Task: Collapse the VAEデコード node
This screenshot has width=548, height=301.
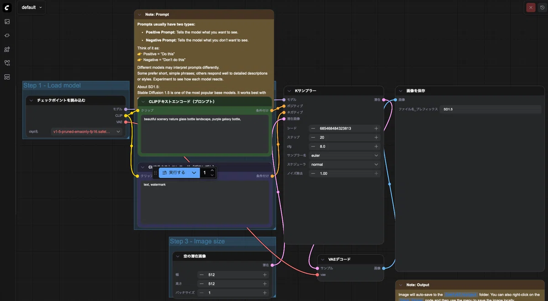Action: (x=323, y=259)
